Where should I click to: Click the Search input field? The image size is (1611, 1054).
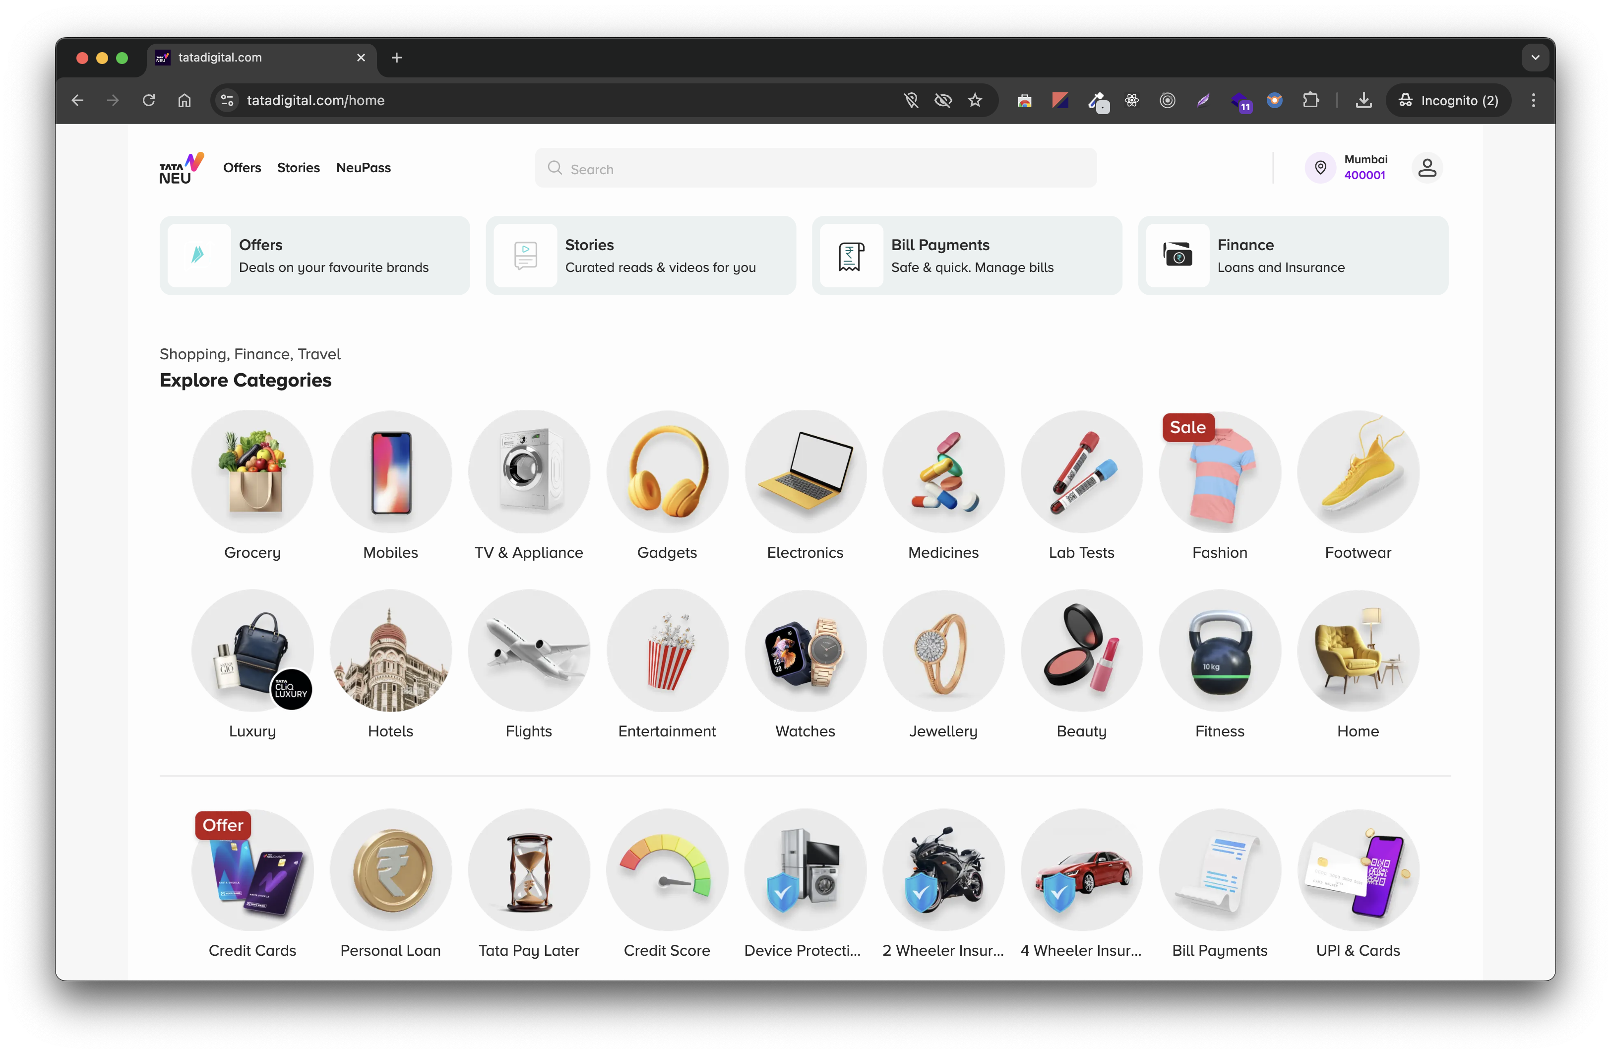pos(815,169)
